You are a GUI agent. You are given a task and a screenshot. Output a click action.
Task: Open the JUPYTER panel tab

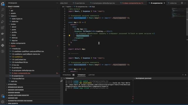point(91,75)
